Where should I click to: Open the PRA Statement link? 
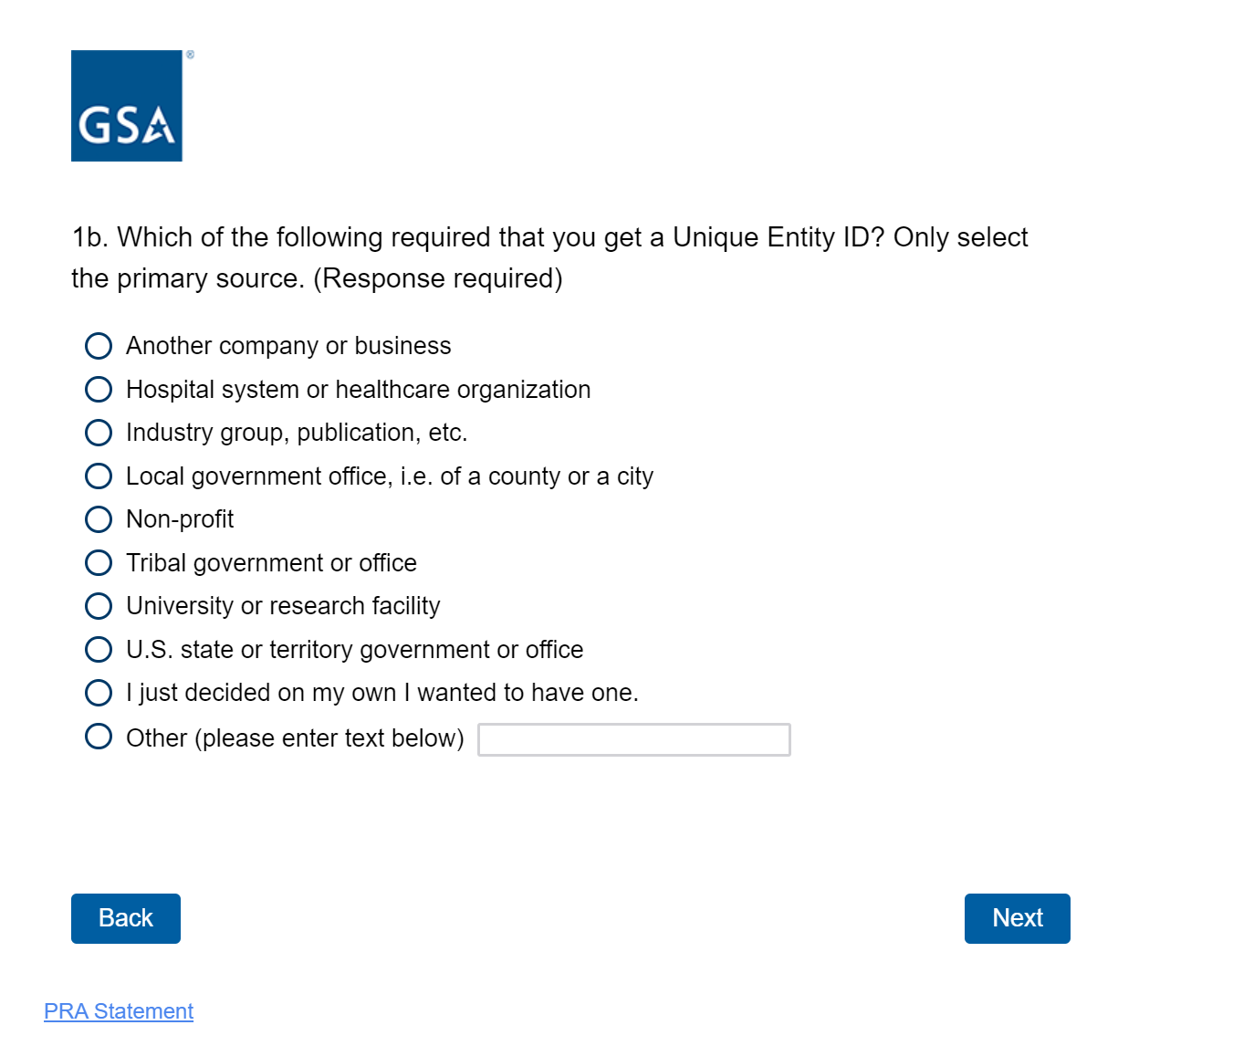coord(119,1011)
